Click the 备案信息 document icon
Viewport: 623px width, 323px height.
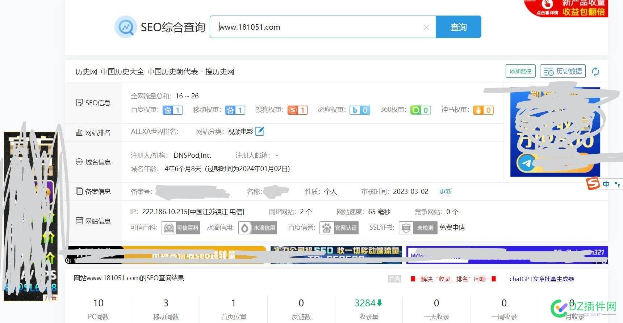coord(79,191)
